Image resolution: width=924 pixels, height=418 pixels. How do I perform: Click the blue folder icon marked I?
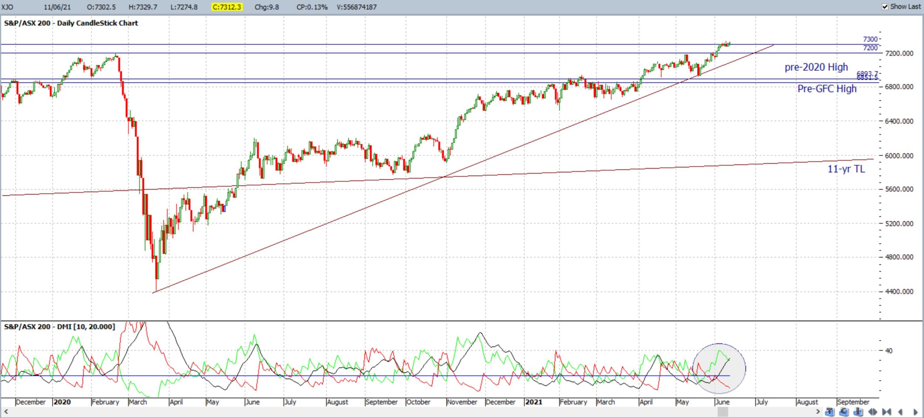(x=858, y=411)
